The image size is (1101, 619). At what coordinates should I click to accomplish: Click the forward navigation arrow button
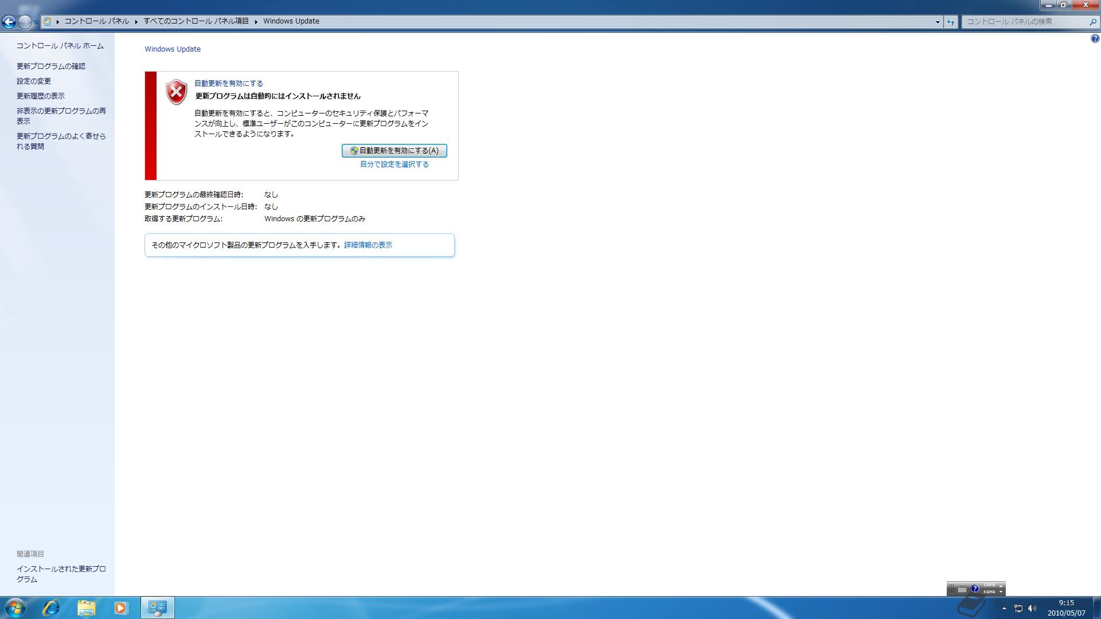[25, 22]
